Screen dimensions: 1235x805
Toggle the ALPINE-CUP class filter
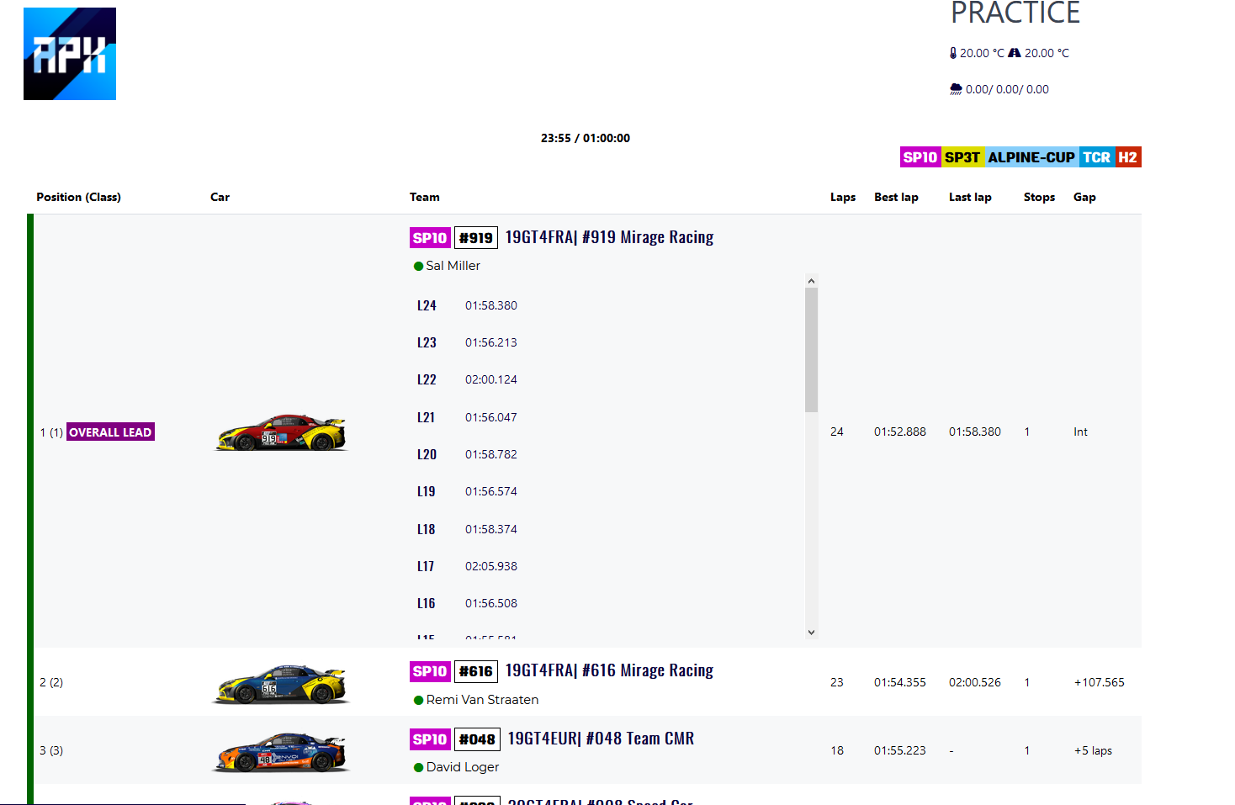click(1031, 157)
